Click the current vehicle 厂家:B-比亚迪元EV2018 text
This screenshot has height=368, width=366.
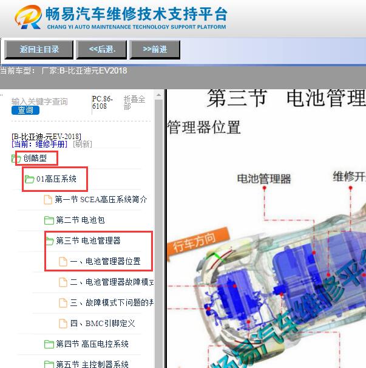pos(84,70)
